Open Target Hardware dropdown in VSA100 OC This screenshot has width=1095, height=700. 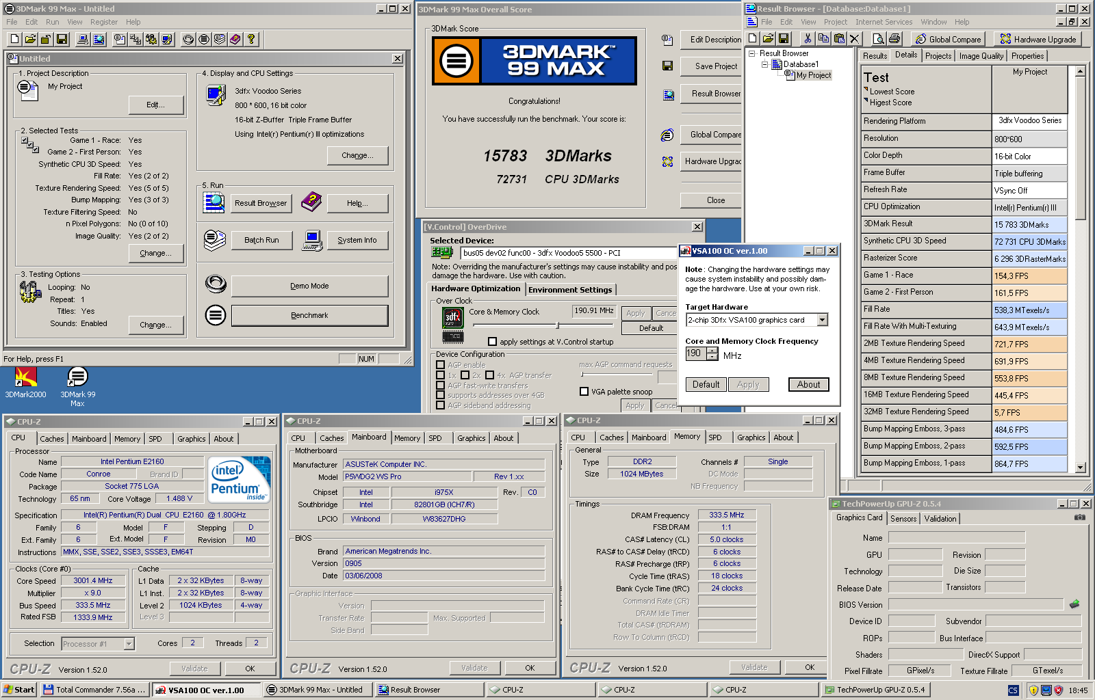click(x=823, y=320)
